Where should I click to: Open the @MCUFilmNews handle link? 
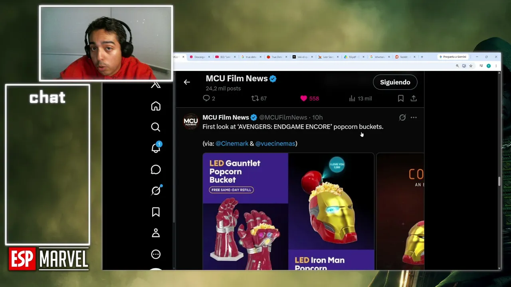point(283,118)
